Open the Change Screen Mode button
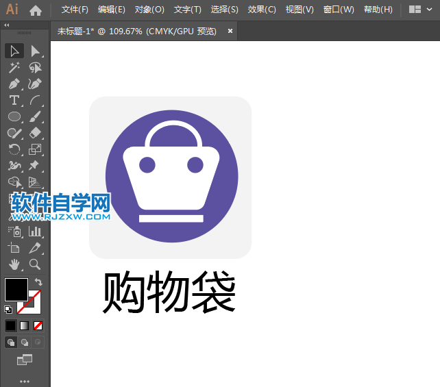This screenshot has height=387, width=440. tap(25, 360)
